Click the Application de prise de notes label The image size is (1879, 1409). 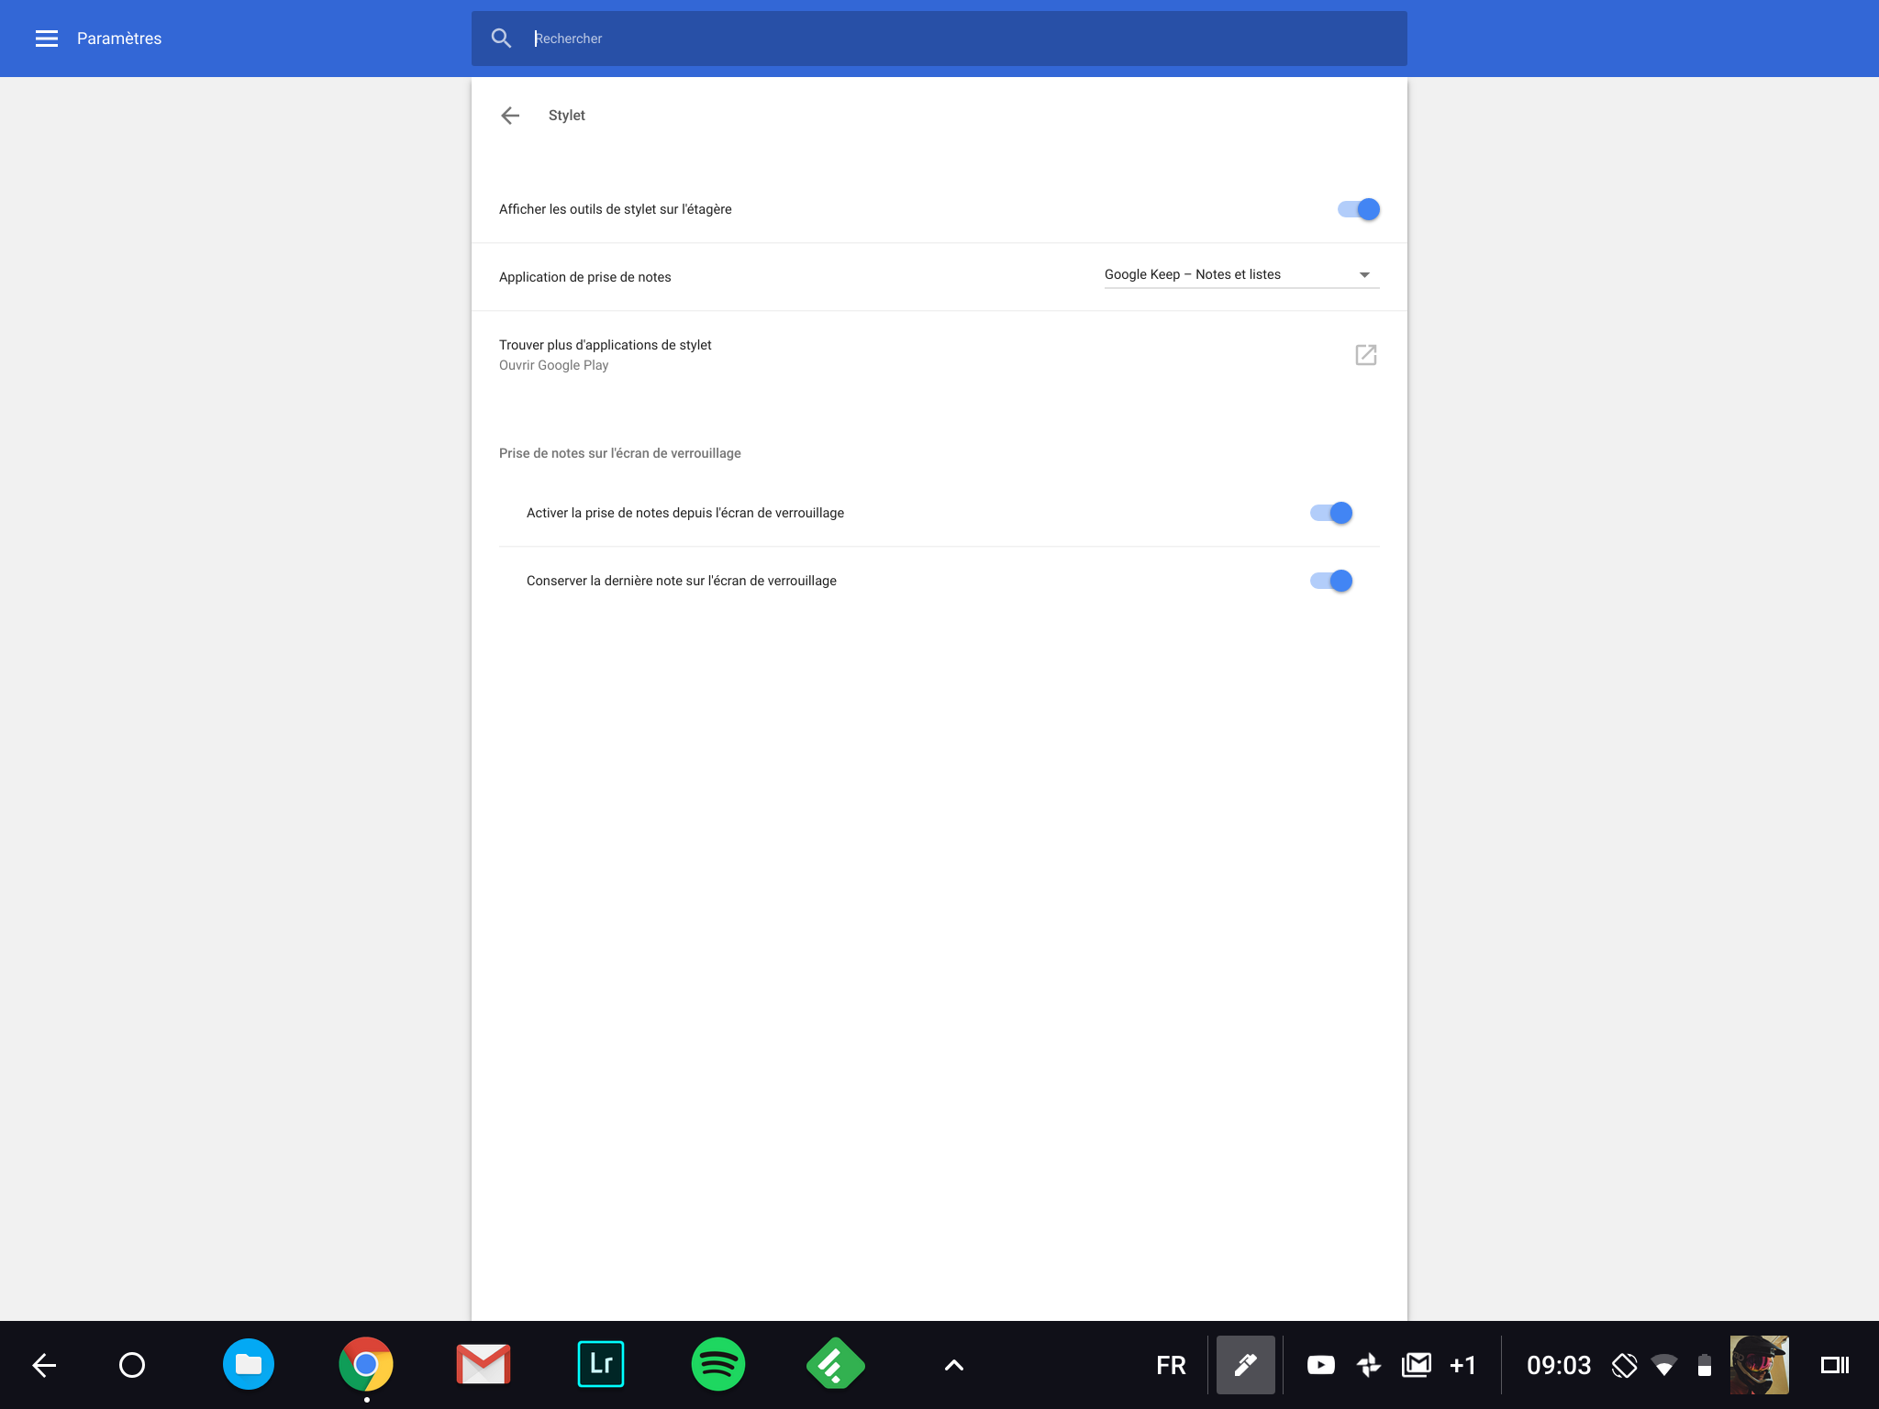point(585,277)
